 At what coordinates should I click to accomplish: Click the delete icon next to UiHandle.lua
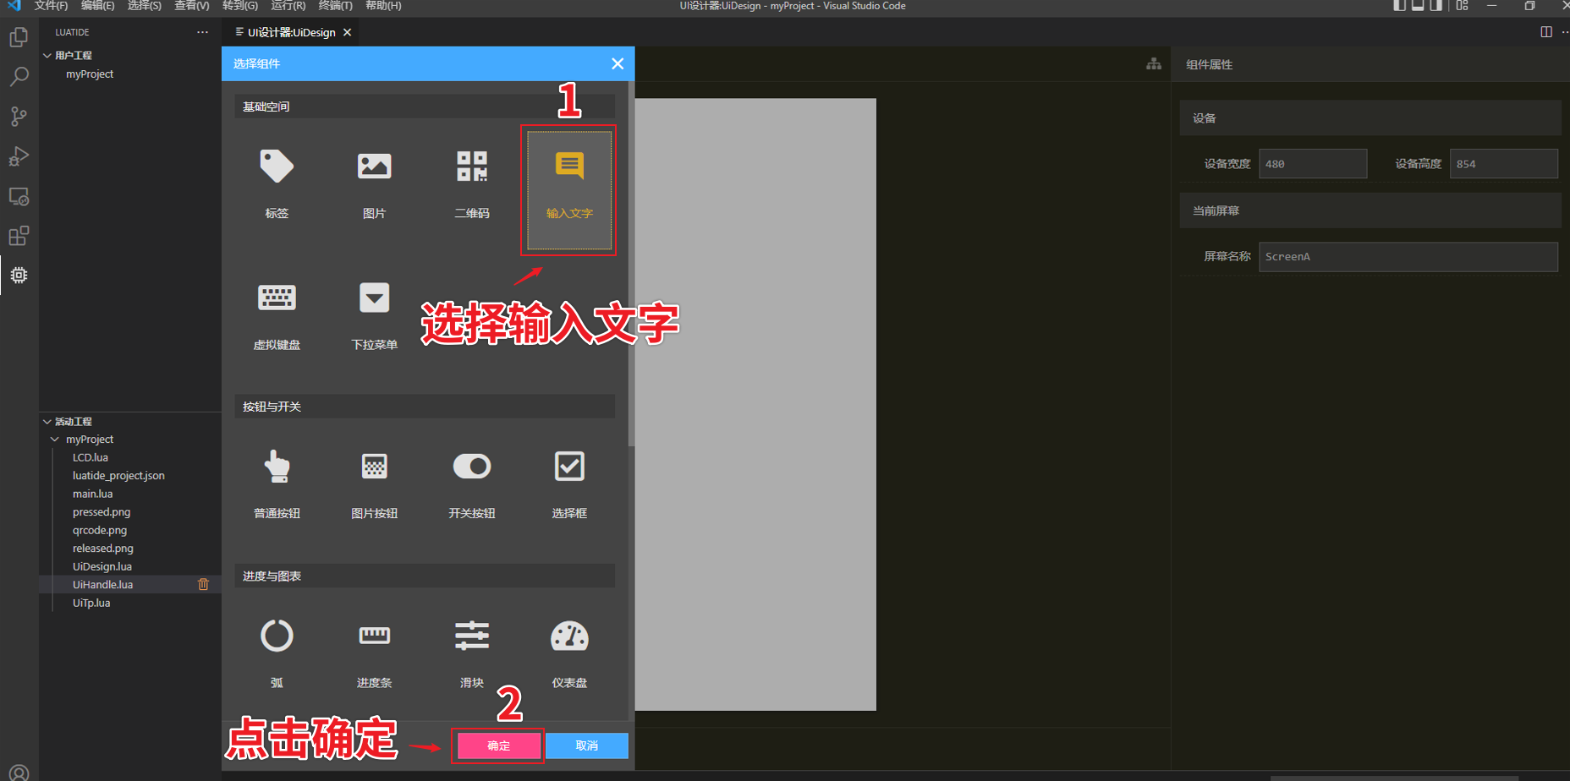[x=203, y=584]
